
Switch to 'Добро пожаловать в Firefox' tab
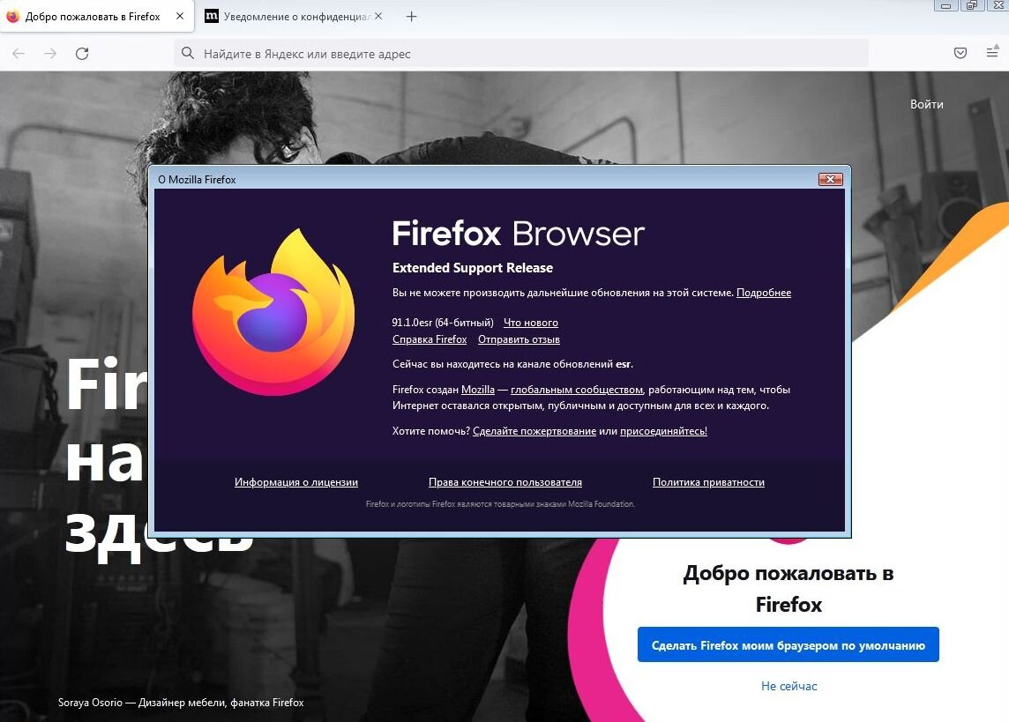(x=96, y=17)
